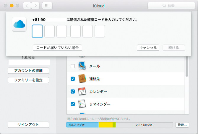Click the サインアウト button
The height and width of the screenshot is (134, 198).
coord(28,125)
